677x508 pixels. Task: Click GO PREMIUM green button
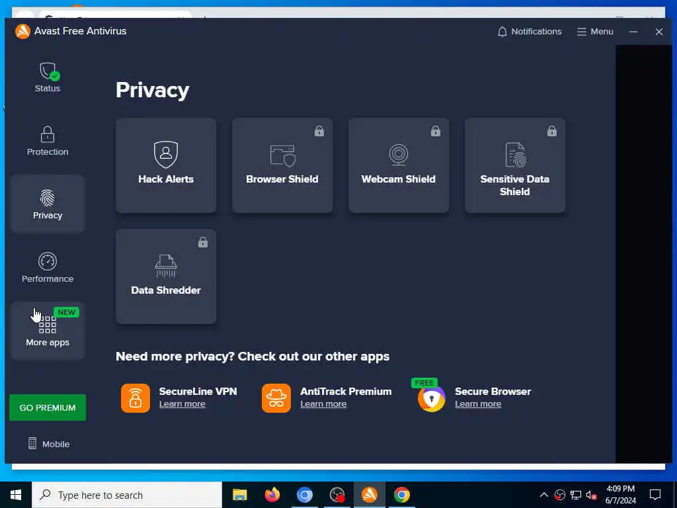[x=48, y=407]
